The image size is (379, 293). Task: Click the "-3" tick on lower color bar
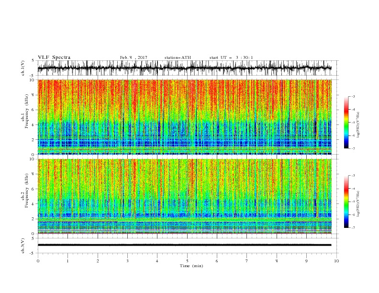(x=353, y=176)
